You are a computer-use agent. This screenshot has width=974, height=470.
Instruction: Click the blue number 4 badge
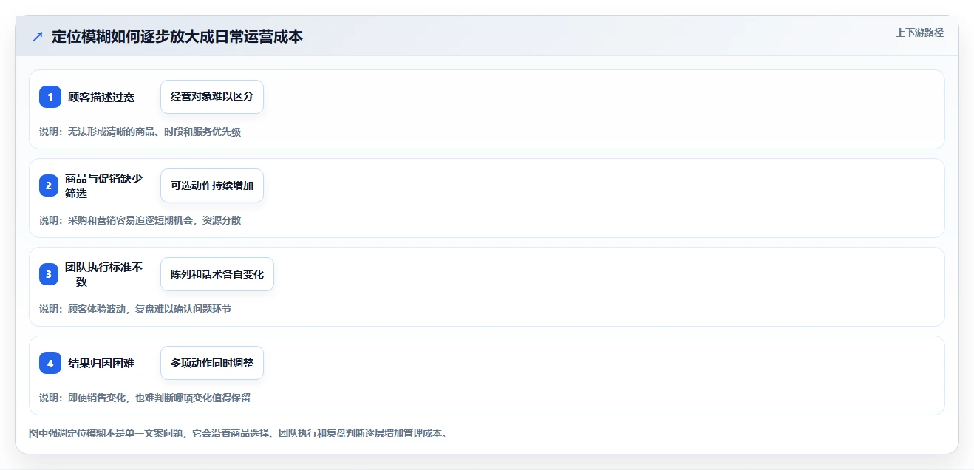tap(50, 363)
